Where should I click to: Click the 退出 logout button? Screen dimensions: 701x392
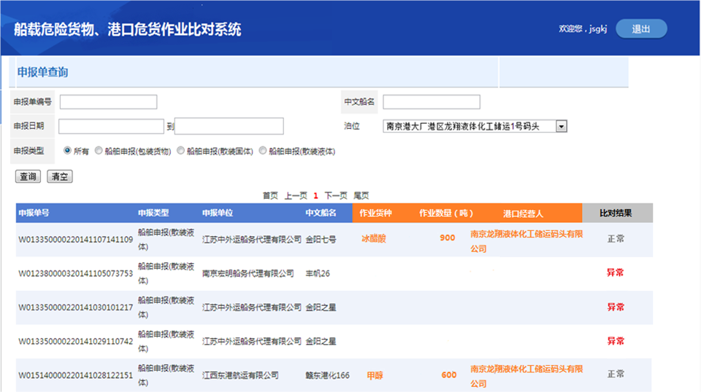point(640,29)
